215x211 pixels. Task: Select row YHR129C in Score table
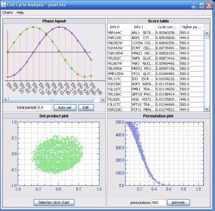pyautogui.click(x=155, y=38)
